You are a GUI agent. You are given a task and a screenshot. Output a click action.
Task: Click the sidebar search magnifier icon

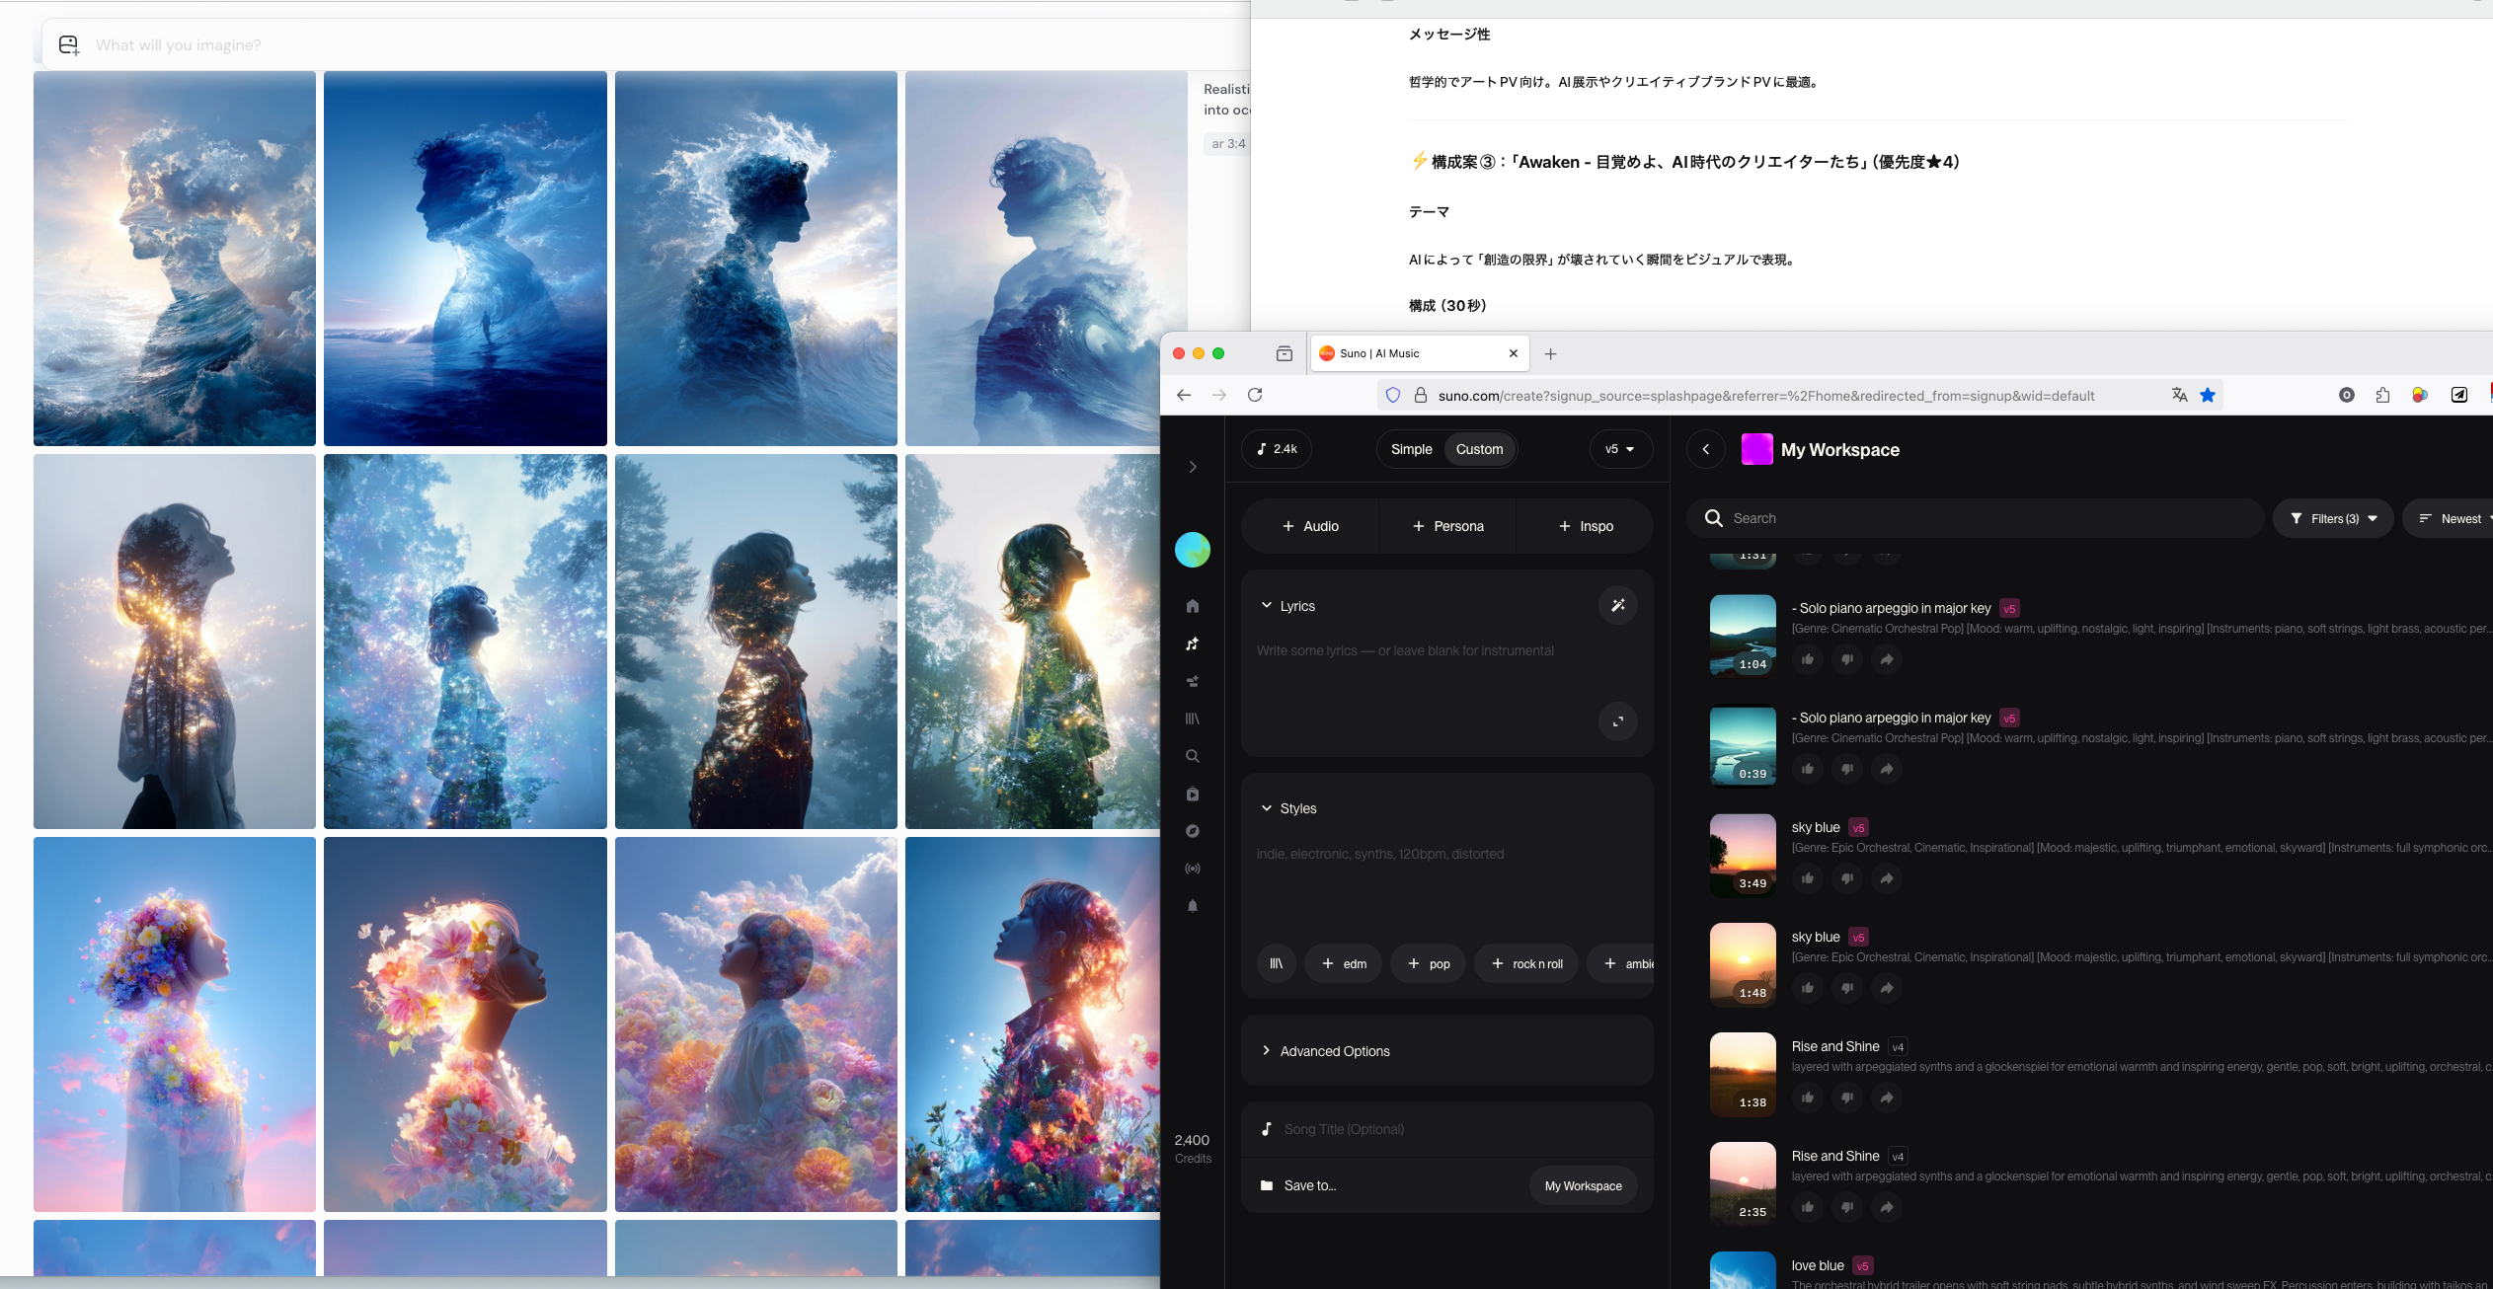point(1193,756)
